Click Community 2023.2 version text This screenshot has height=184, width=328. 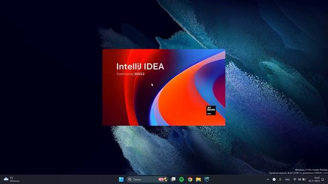[131, 74]
